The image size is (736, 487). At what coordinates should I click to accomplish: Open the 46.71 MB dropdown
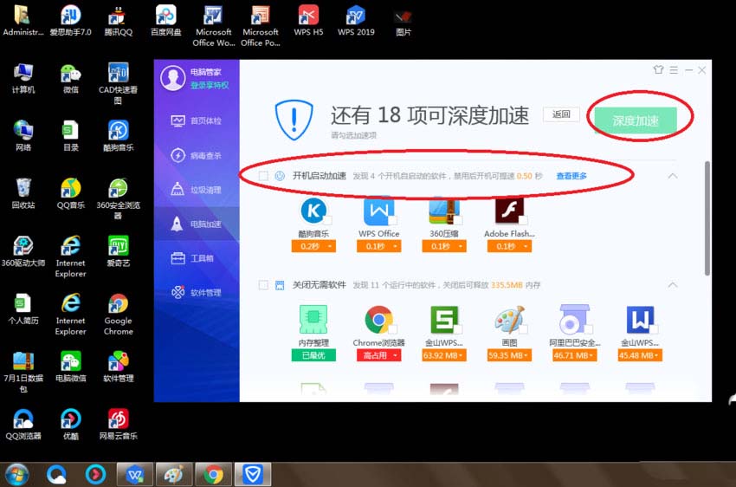[x=575, y=355]
